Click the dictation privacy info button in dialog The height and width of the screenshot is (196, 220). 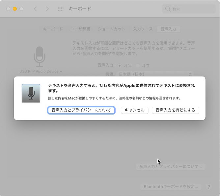[x=81, y=110]
